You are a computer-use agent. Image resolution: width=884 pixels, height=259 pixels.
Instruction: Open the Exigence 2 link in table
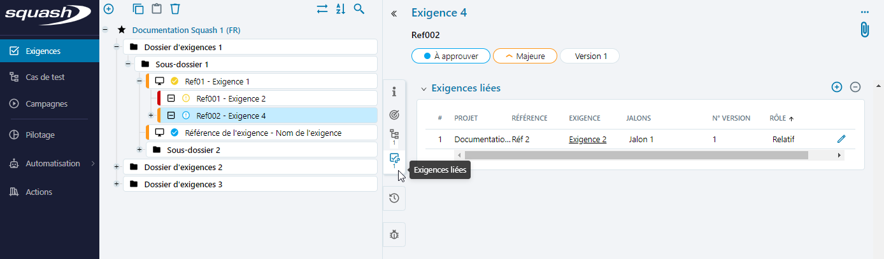pyautogui.click(x=587, y=140)
